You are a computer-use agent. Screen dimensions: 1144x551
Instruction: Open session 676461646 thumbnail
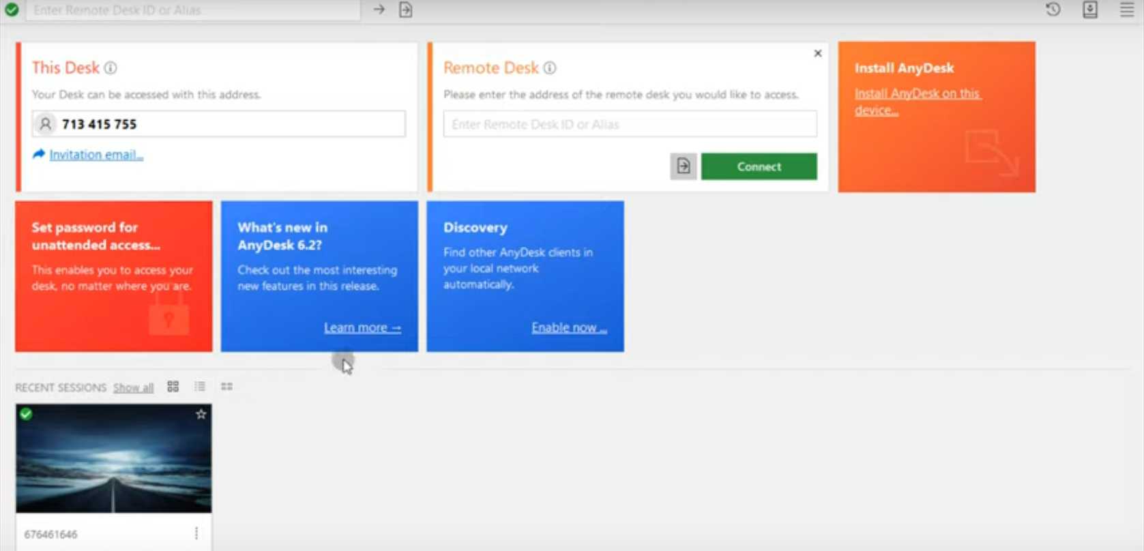click(x=114, y=458)
